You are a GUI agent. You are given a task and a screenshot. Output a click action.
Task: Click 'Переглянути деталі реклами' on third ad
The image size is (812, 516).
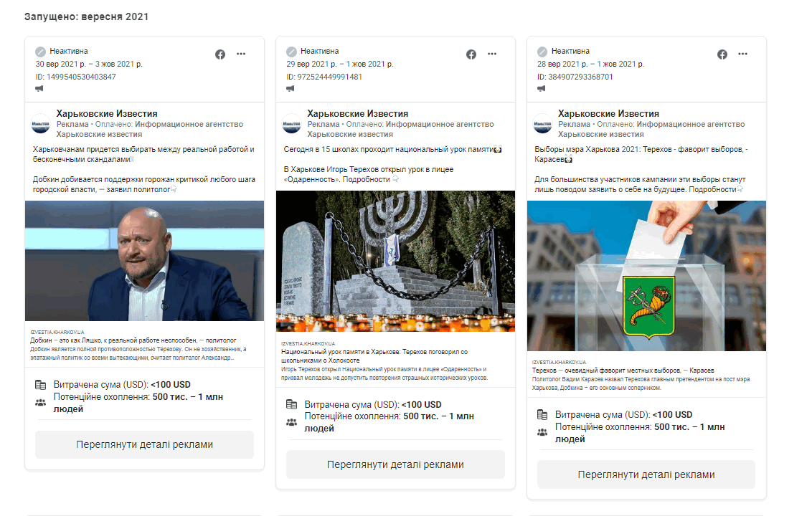pos(646,474)
